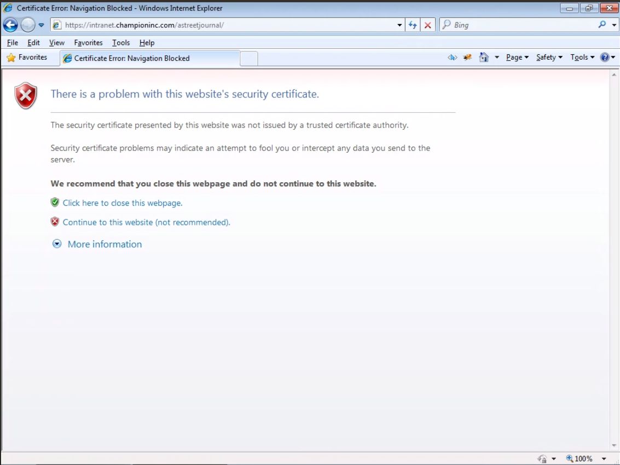Image resolution: width=620 pixels, height=465 pixels.
Task: Expand the More information section
Action: (x=105, y=244)
